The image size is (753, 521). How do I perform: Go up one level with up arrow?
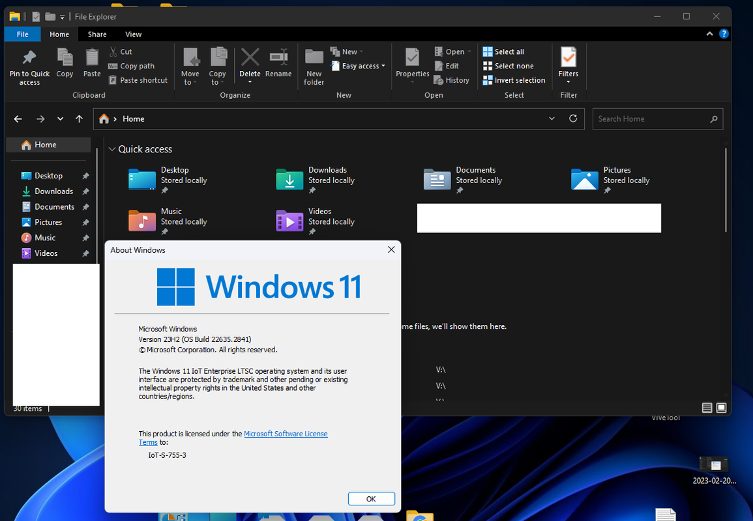coord(80,119)
